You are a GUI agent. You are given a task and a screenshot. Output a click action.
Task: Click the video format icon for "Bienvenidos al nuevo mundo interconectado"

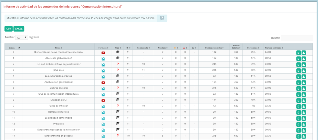click(103, 53)
